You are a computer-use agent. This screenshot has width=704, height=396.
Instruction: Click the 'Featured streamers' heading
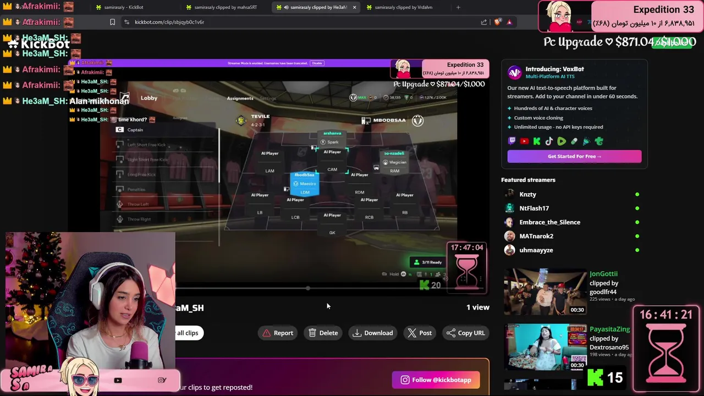coord(528,180)
